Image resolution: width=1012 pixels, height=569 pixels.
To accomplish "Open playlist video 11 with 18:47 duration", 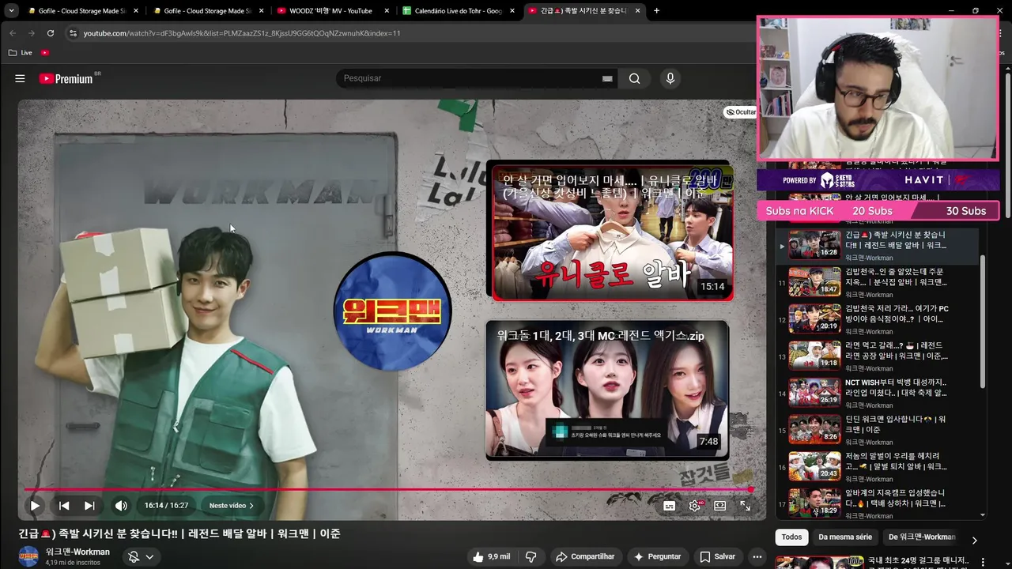I will (878, 282).
